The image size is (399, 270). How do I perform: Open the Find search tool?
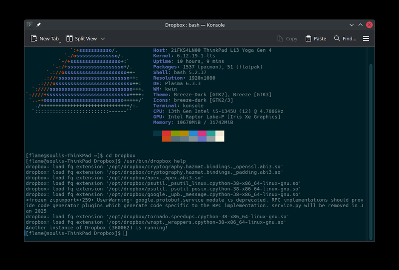point(345,39)
